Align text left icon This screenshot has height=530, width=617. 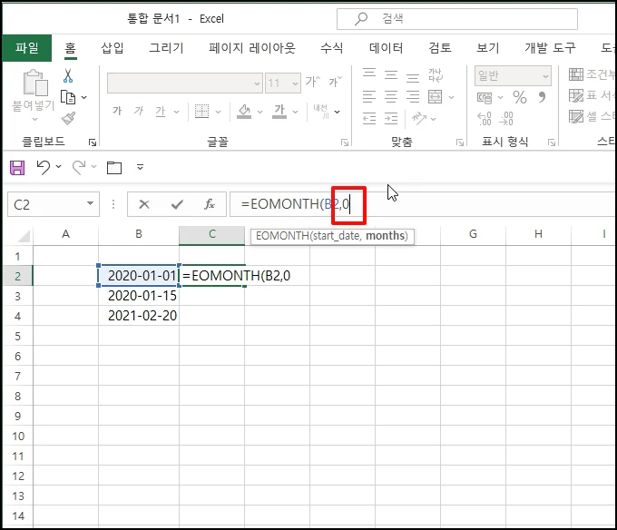click(x=369, y=97)
